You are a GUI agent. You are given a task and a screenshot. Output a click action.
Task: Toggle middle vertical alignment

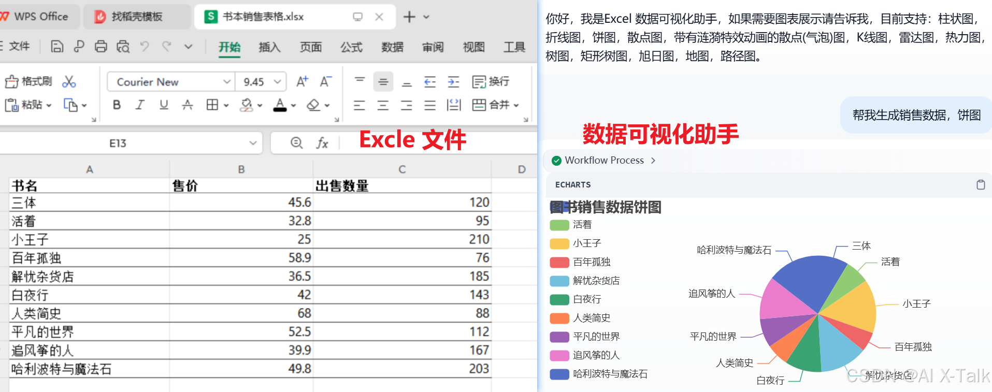[383, 82]
